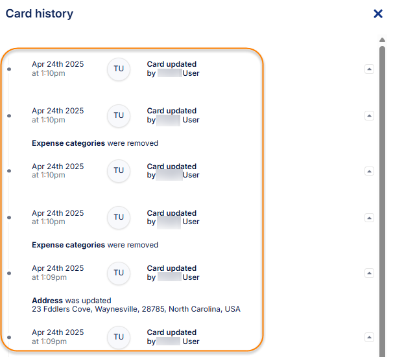Click TU avatar beside 1:09pm address update

[119, 273]
